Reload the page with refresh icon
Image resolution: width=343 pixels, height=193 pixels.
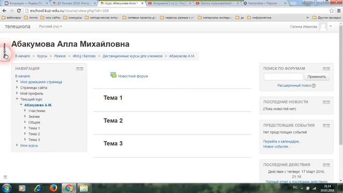pos(19,11)
